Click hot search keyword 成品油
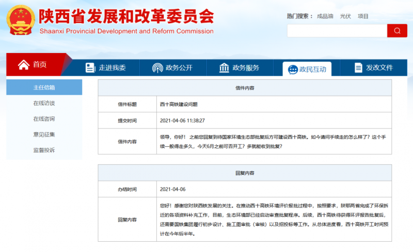The width and height of the screenshot is (413, 252). (324, 16)
